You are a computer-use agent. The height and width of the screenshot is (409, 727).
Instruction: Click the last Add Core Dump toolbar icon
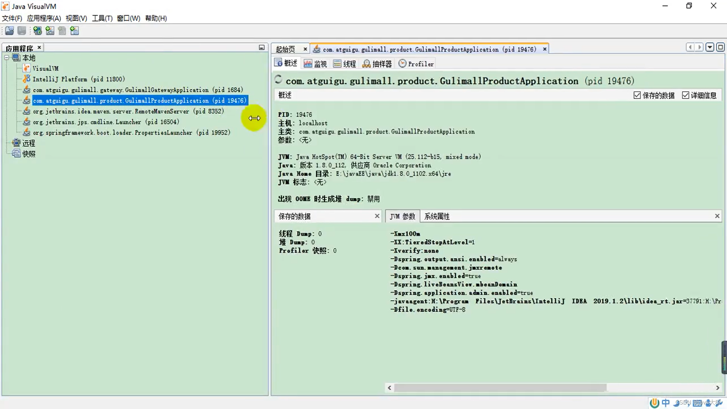click(75, 31)
